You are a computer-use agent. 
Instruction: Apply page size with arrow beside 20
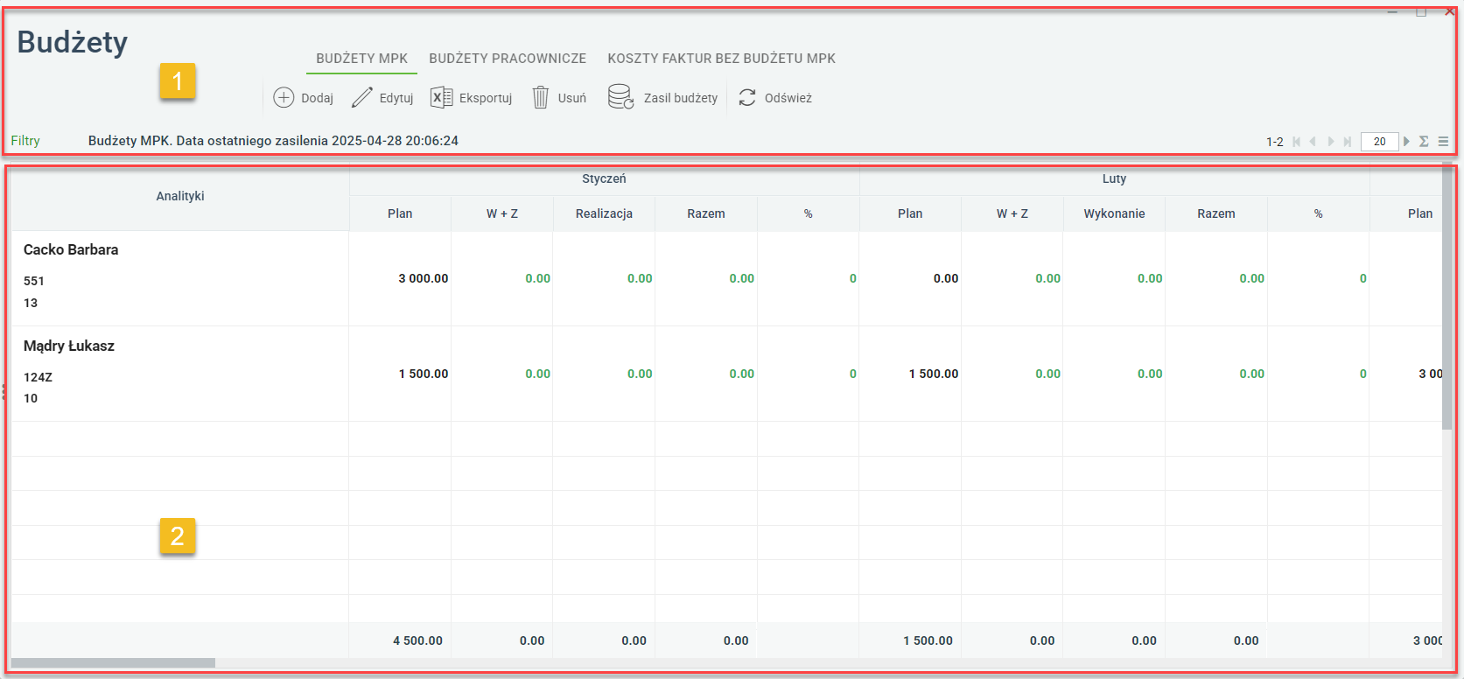[x=1406, y=141]
